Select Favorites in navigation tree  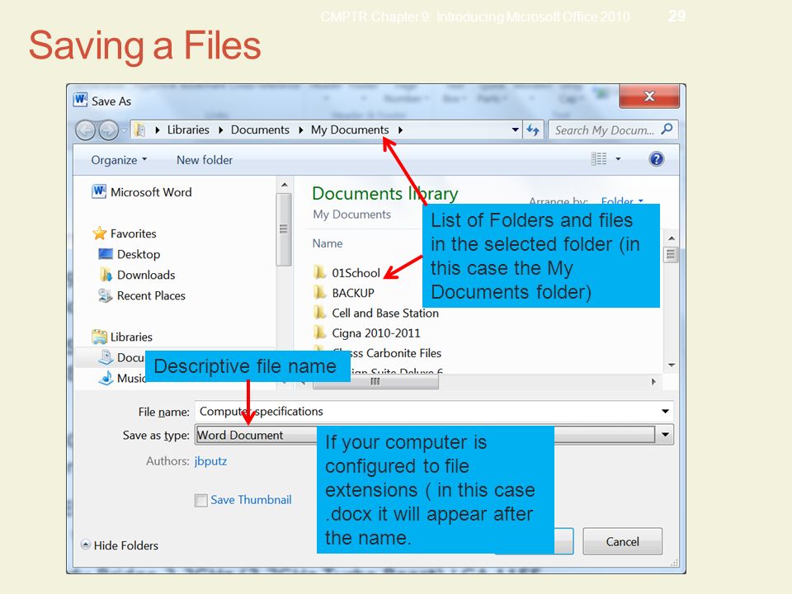pyautogui.click(x=134, y=233)
